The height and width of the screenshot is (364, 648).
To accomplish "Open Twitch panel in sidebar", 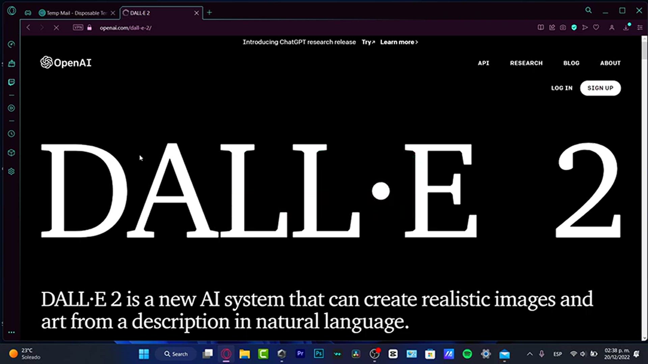I will coord(11,82).
